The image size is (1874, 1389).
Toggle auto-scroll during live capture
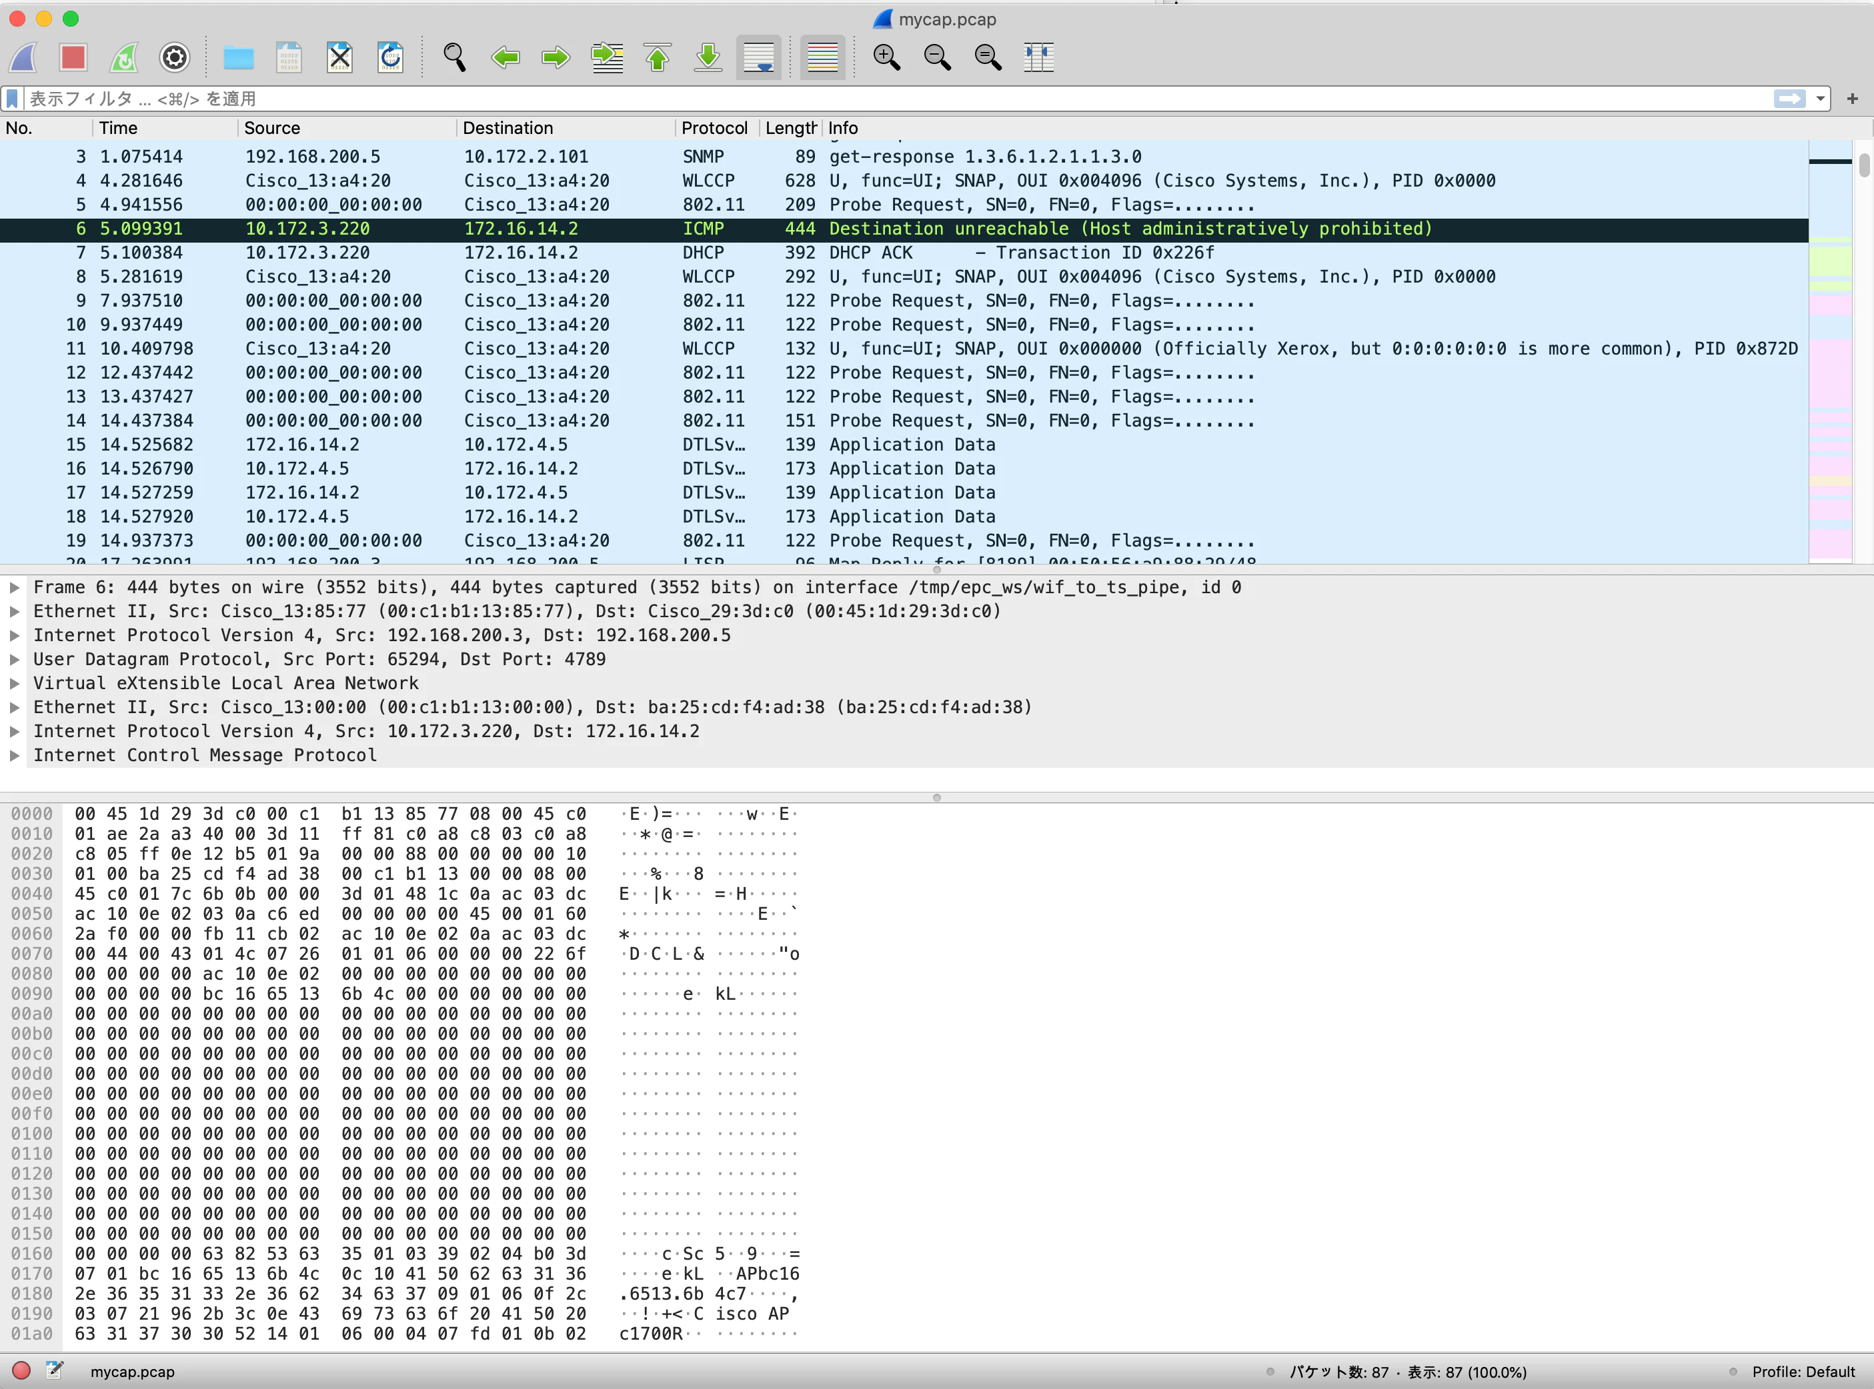click(759, 57)
